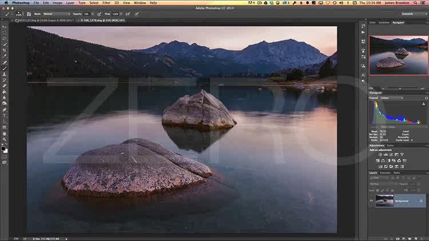The height and width of the screenshot is (241, 429).
Task: Add an Invert adjustment
Action: click(380, 167)
